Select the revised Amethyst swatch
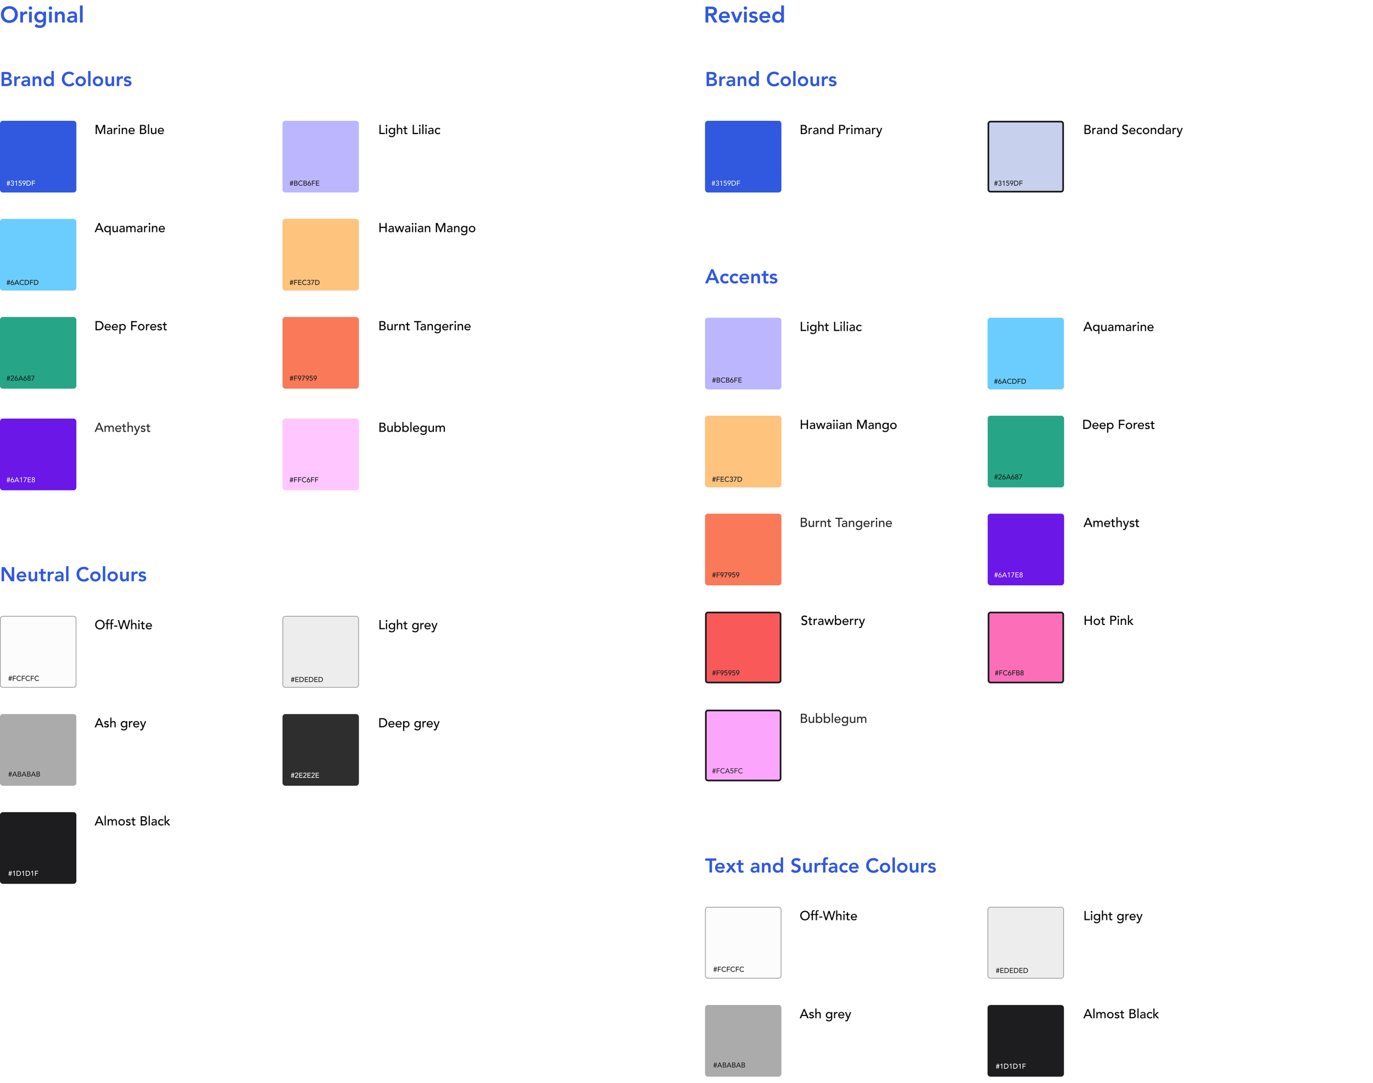The height and width of the screenshot is (1083, 1373). 1025,549
